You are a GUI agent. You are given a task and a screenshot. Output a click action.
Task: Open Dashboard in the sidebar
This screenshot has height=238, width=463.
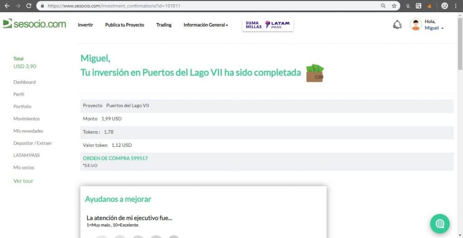[x=24, y=82]
